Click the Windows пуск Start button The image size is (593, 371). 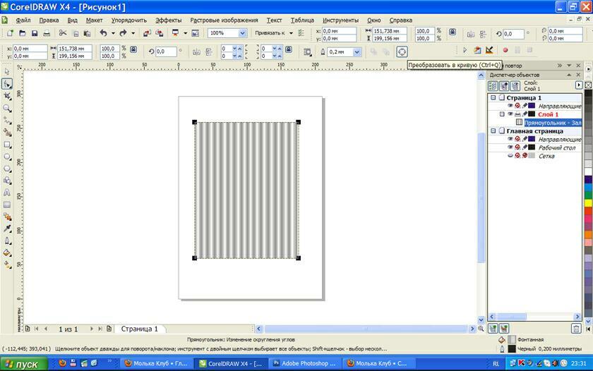pos(24,364)
